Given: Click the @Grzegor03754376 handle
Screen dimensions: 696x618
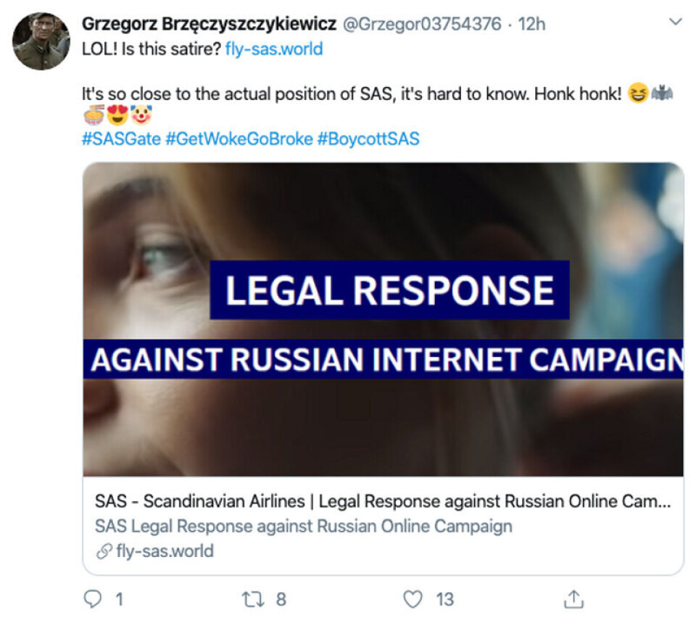Looking at the screenshot, I should click(421, 24).
